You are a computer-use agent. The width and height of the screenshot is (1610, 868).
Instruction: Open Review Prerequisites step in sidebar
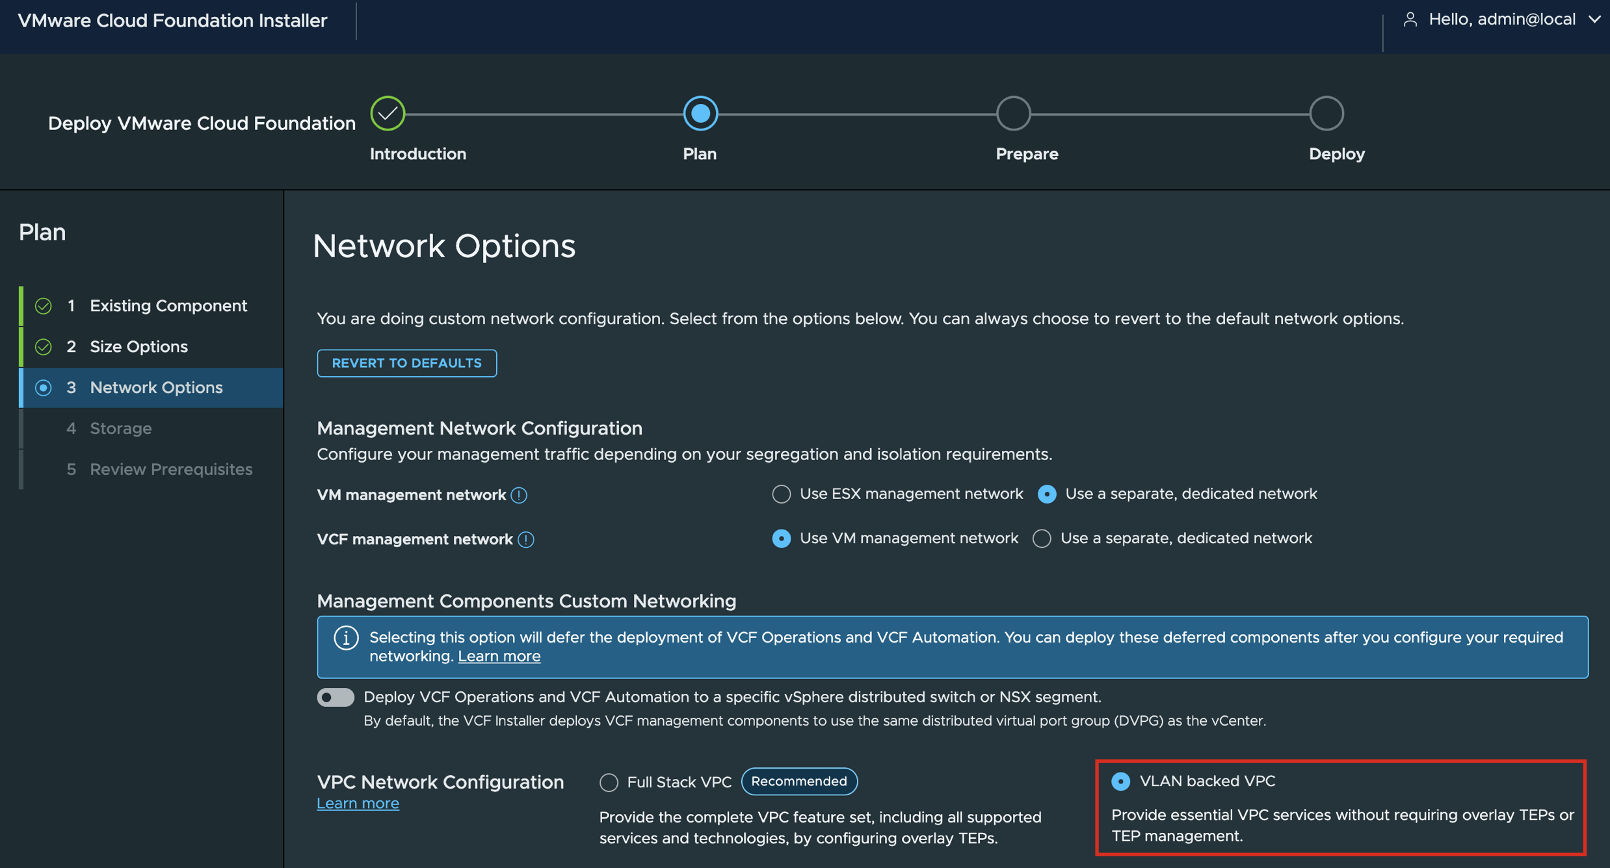pos(151,470)
